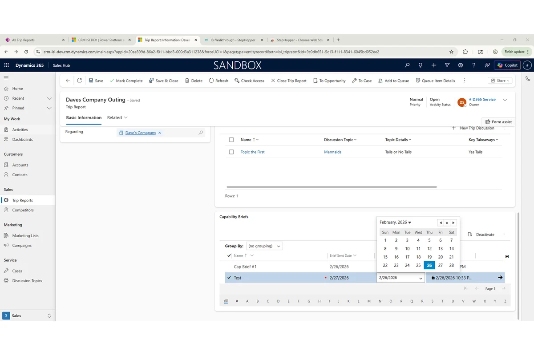Image resolution: width=534 pixels, height=356 pixels.
Task: Click the filter icon in the navigation bar
Action: pyautogui.click(x=447, y=65)
